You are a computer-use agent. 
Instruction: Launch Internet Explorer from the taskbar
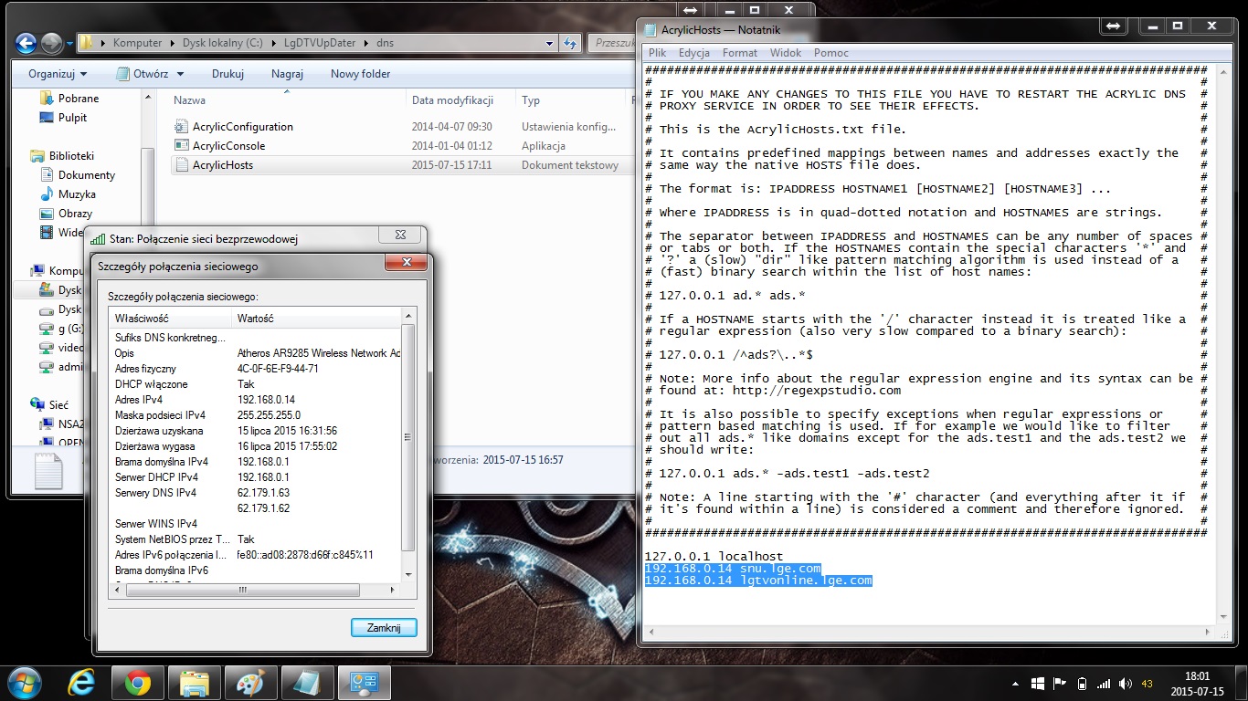coord(82,683)
